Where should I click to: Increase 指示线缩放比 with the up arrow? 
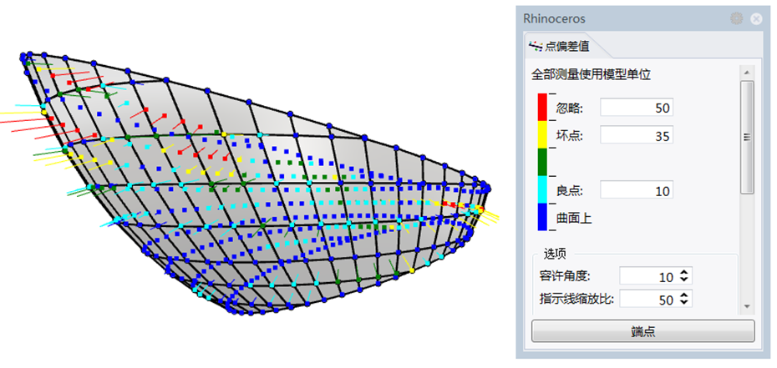tap(685, 295)
